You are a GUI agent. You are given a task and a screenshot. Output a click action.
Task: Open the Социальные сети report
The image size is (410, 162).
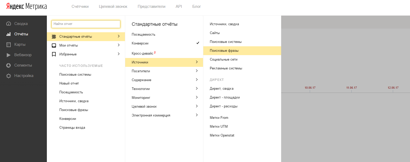[224, 60]
